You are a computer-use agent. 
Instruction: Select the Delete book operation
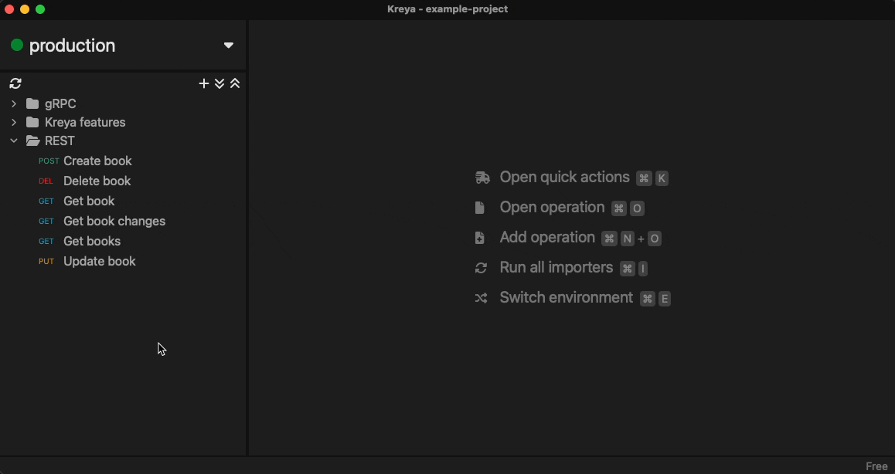tap(97, 181)
